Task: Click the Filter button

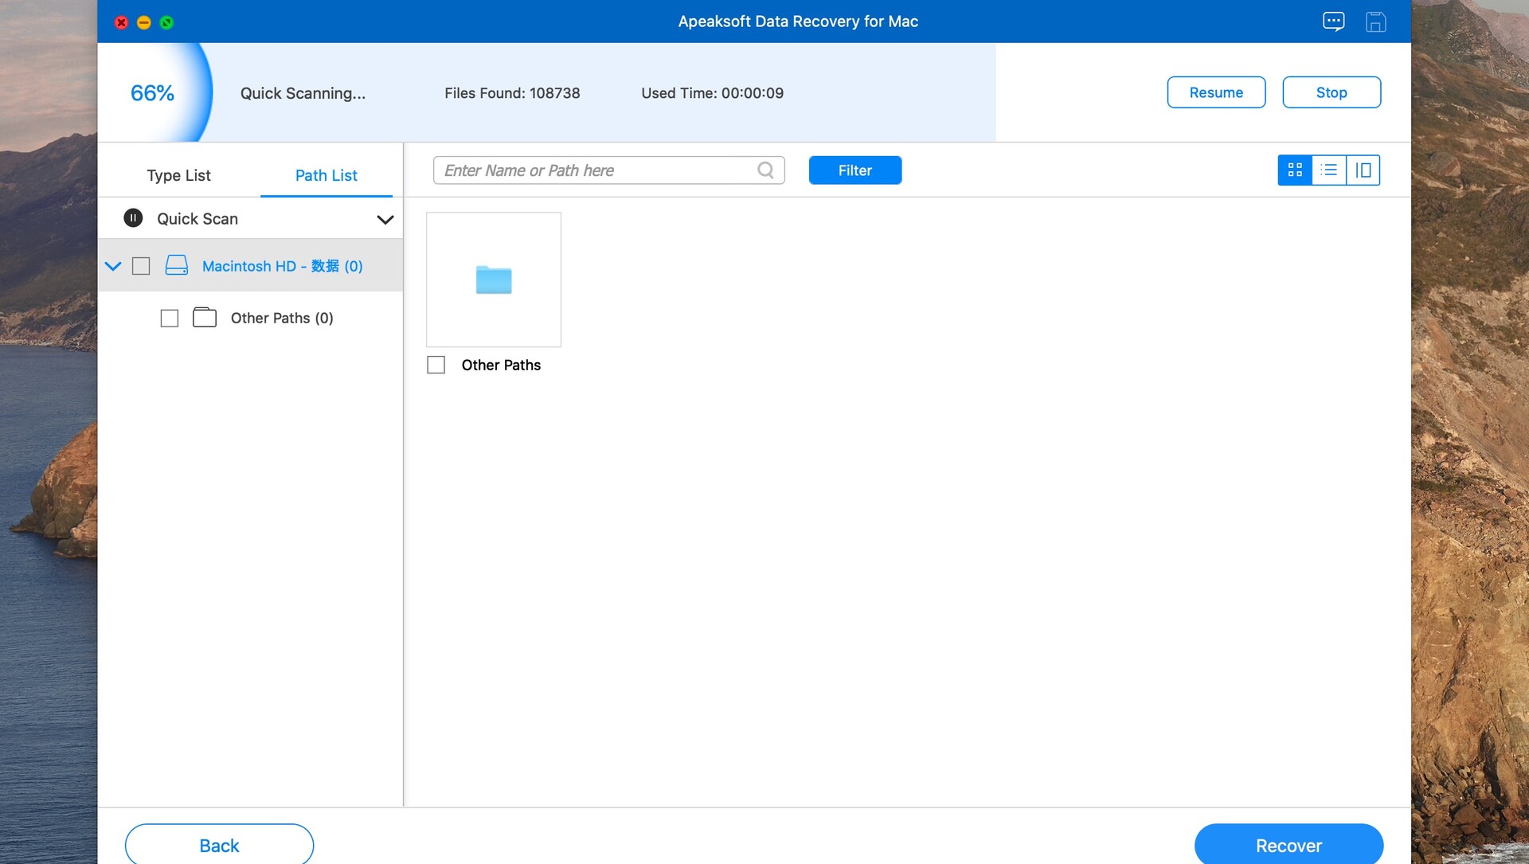Action: (x=854, y=170)
